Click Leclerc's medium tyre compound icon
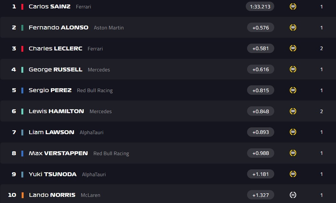 pos(293,48)
